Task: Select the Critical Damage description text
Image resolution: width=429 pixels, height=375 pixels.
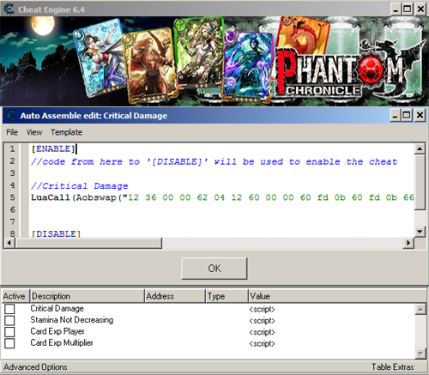Action: (57, 308)
